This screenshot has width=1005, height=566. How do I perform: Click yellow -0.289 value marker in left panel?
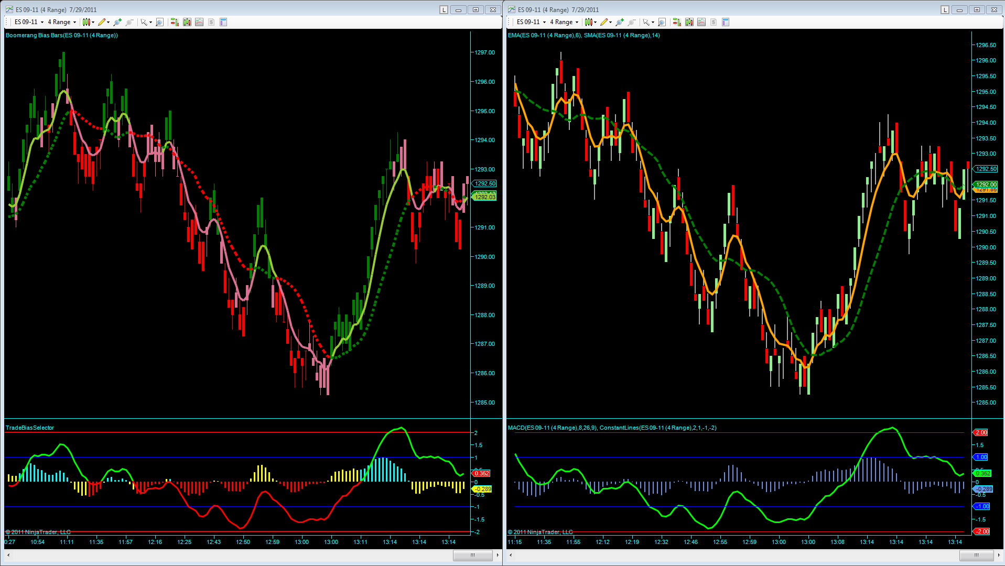482,489
